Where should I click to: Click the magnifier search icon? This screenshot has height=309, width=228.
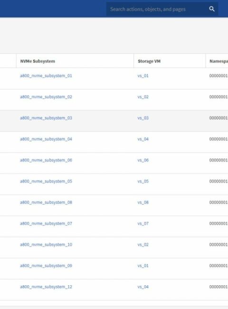click(212, 9)
